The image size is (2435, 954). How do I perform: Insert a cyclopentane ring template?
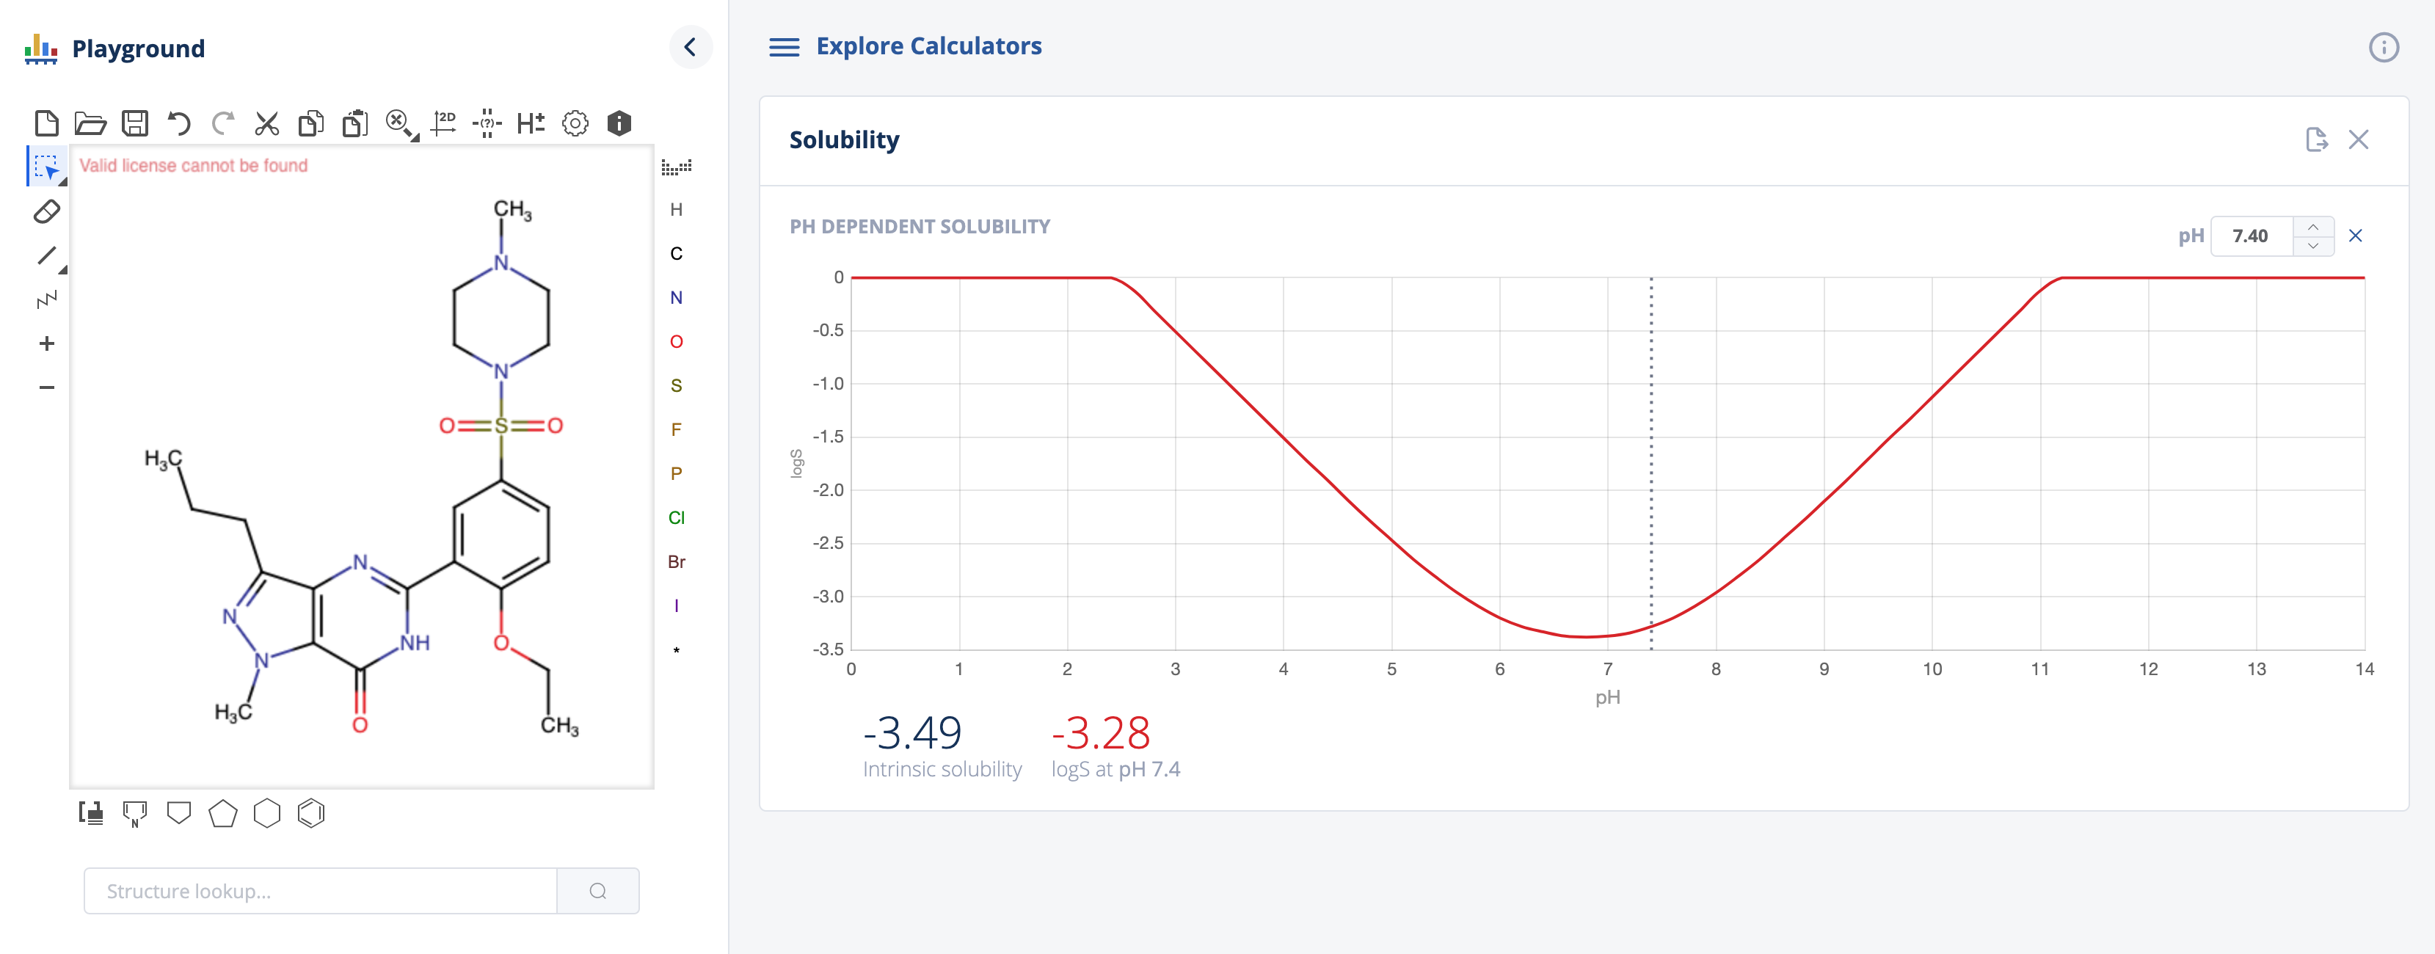point(223,813)
